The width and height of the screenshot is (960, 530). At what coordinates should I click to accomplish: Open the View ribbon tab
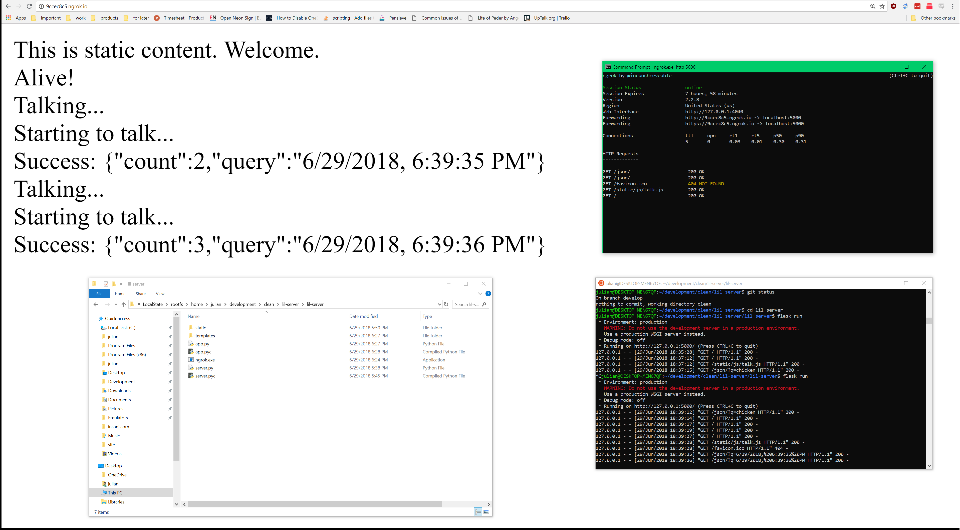point(160,294)
